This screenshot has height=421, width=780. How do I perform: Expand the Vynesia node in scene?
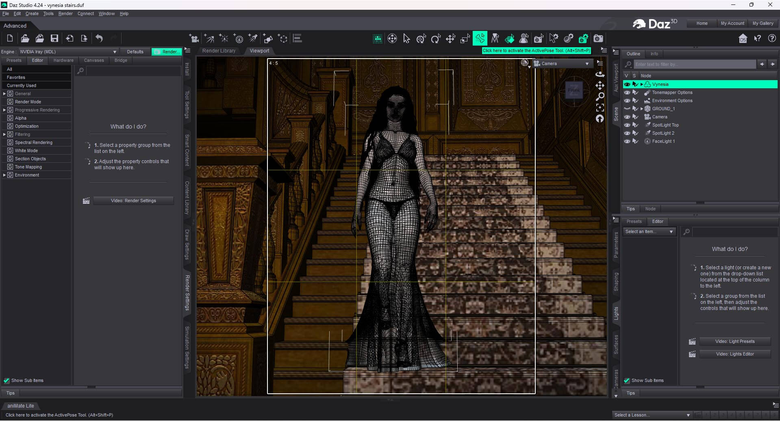pyautogui.click(x=642, y=84)
